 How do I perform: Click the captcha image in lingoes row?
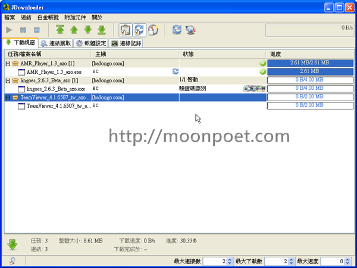(254, 88)
